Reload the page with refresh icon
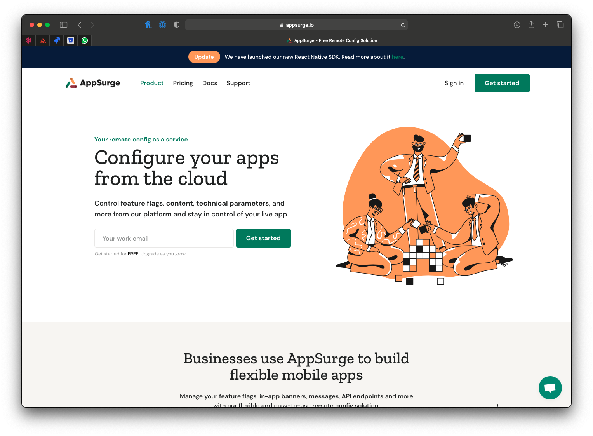This screenshot has height=436, width=593. click(403, 25)
